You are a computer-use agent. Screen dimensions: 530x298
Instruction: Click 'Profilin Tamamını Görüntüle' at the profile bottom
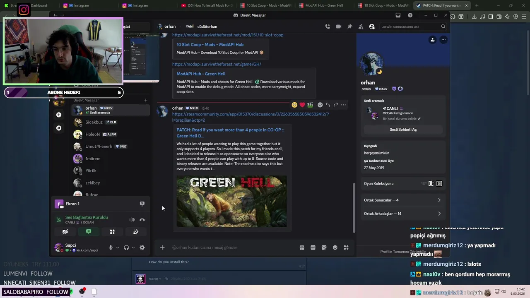coord(403,252)
